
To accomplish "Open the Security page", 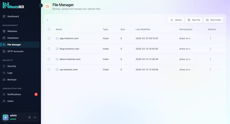I will 20,66.
